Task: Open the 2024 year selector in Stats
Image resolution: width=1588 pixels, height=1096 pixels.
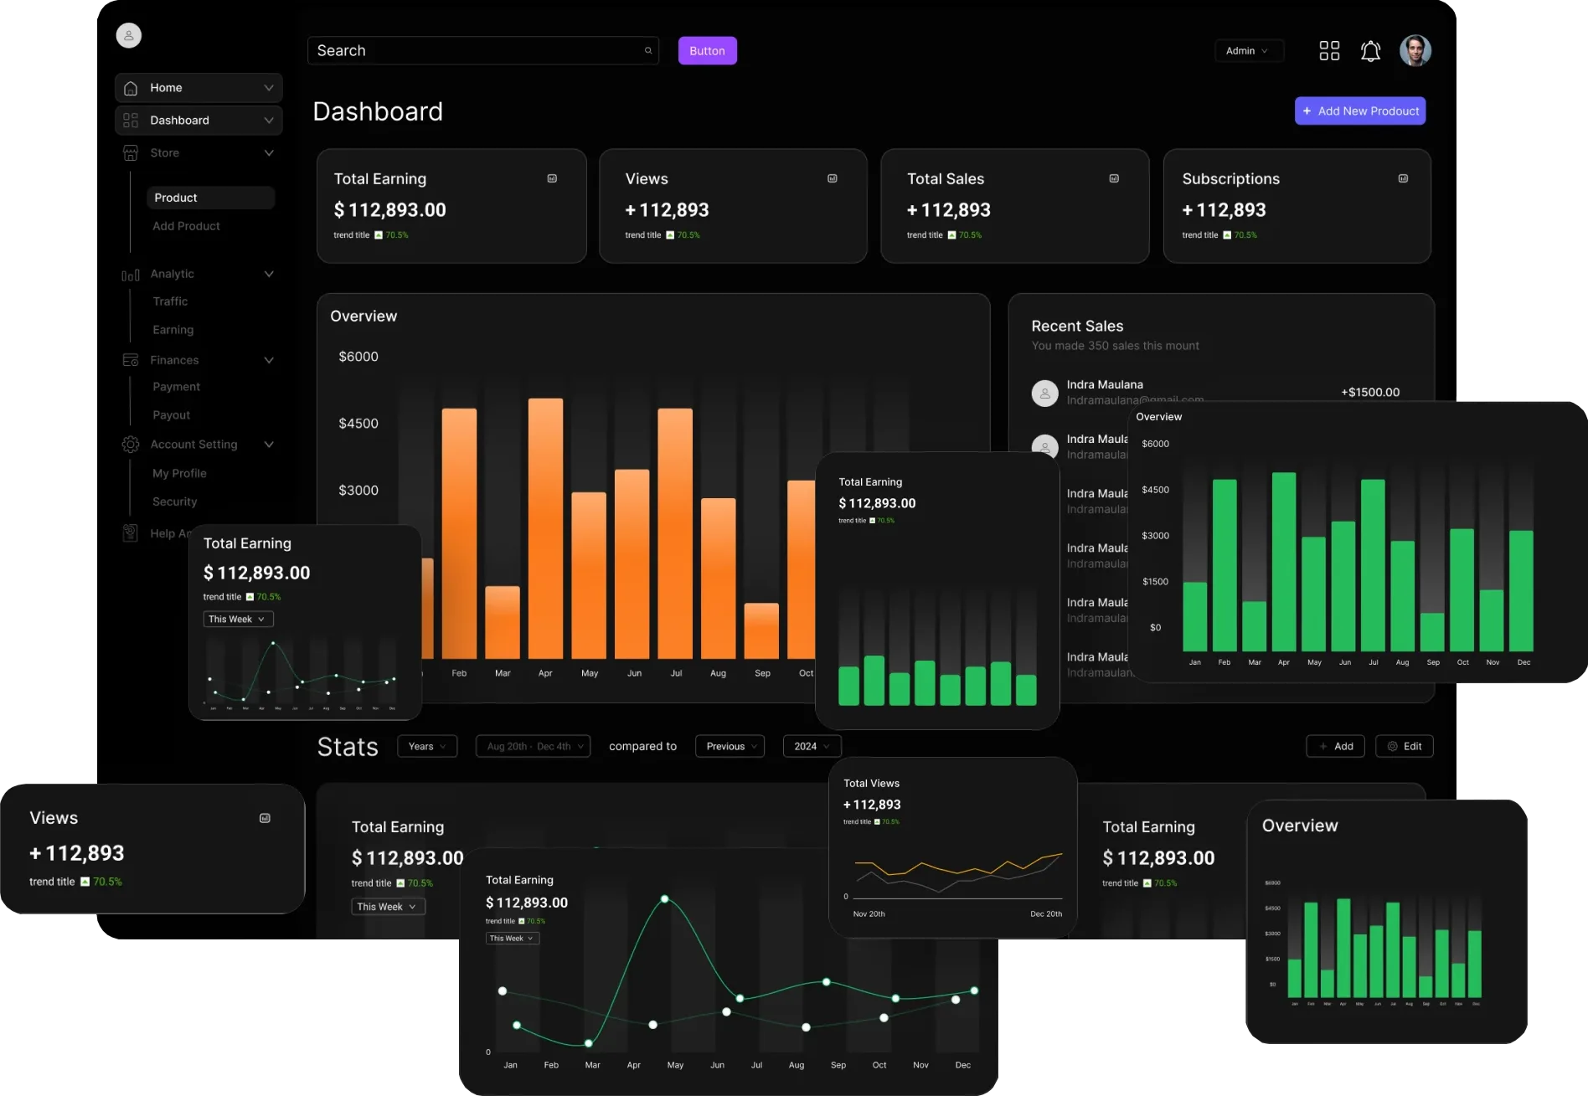Action: click(811, 746)
